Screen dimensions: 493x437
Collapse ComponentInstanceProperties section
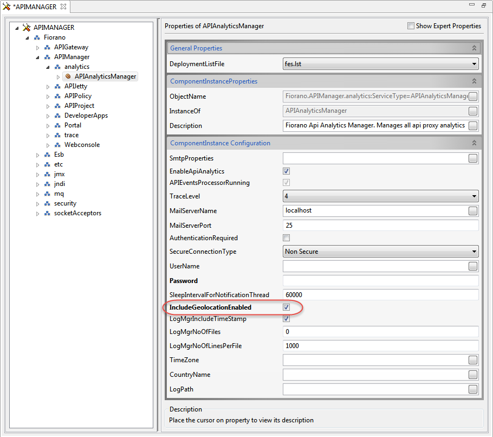click(x=474, y=81)
